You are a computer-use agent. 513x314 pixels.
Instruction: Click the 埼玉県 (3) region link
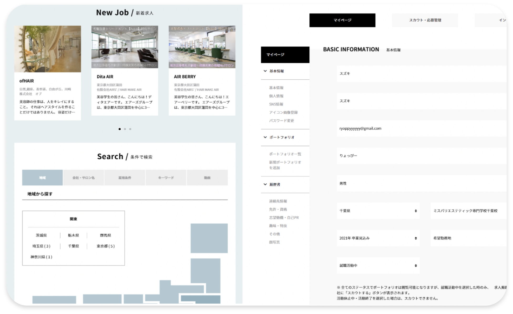[41, 246]
